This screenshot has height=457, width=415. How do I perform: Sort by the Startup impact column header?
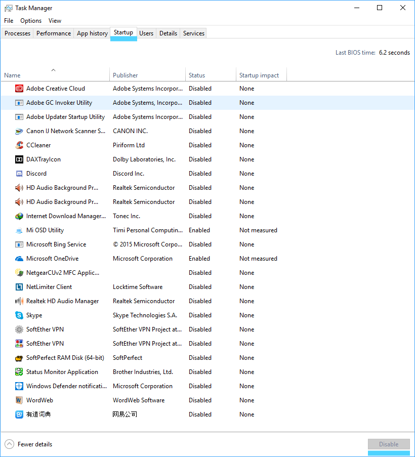pyautogui.click(x=262, y=74)
